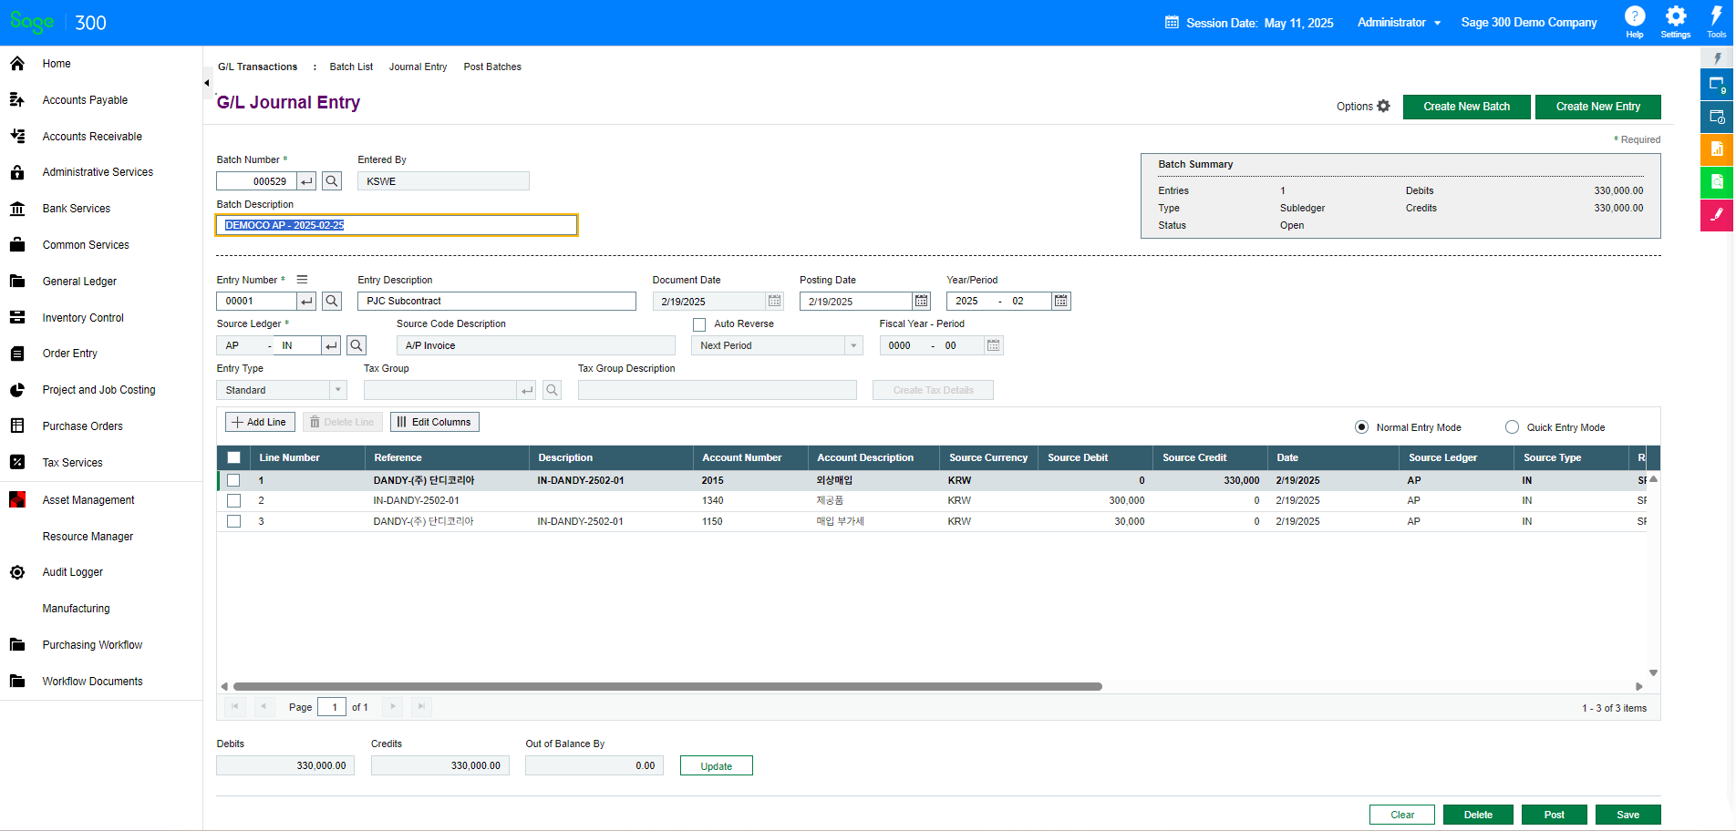Click the grid horizontal scrollbar thumb
Viewport: 1736px width, 831px height.
667,686
